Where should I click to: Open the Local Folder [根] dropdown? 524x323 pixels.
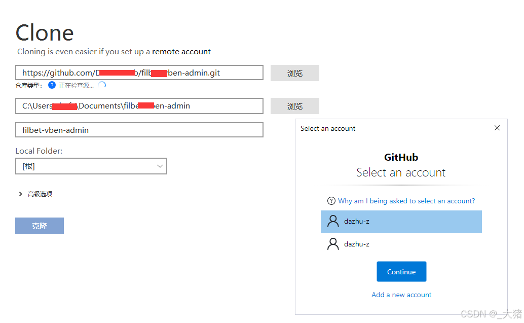[x=91, y=166]
